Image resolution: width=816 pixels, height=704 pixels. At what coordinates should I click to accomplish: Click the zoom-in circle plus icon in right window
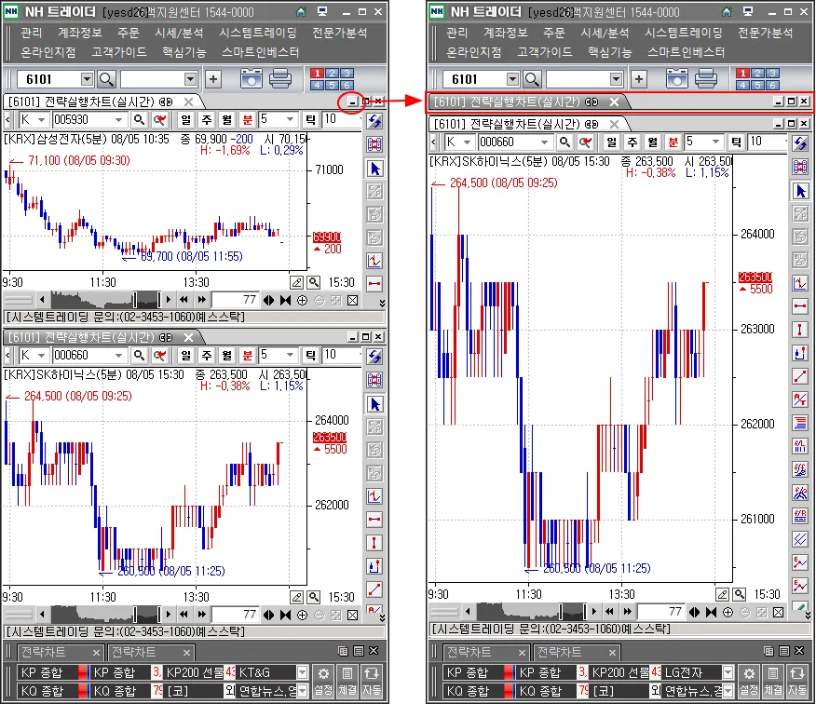[x=728, y=612]
